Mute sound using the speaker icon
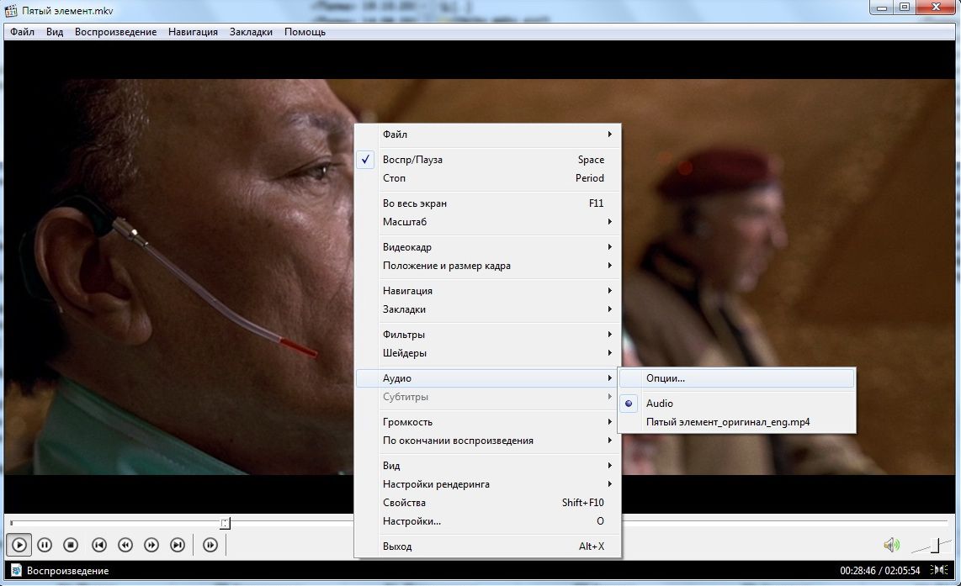The height and width of the screenshot is (586, 961). (891, 544)
